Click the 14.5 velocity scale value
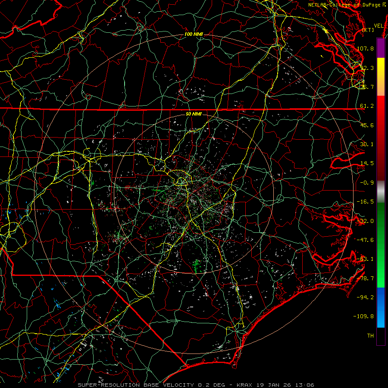 point(367,163)
